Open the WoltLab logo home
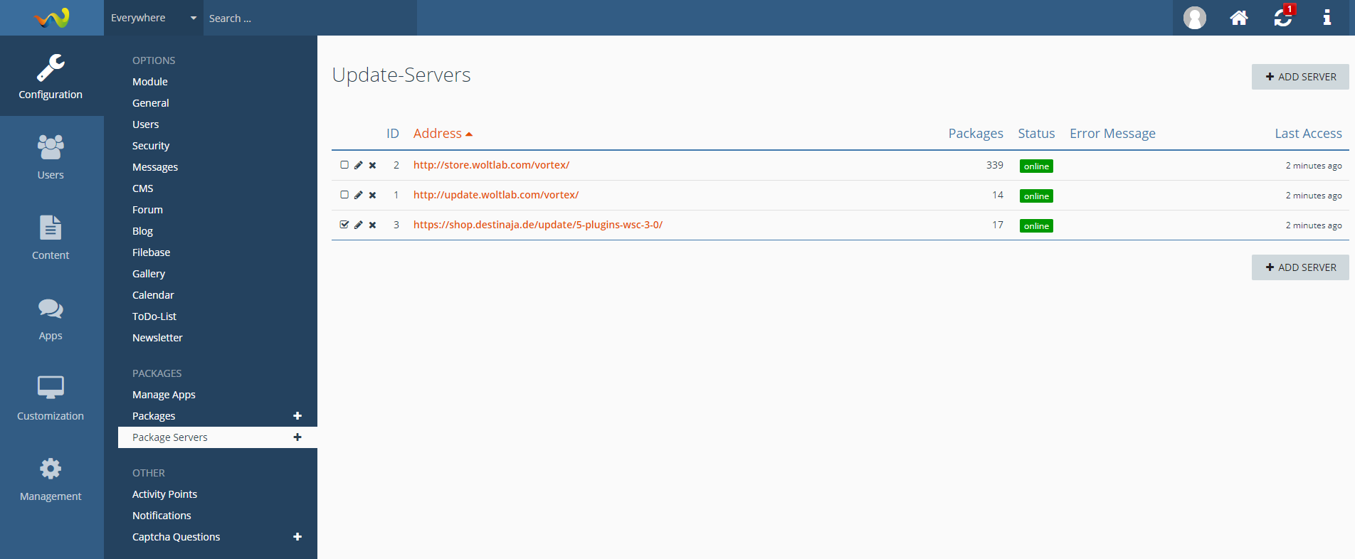Image resolution: width=1355 pixels, height=559 pixels. click(x=52, y=18)
